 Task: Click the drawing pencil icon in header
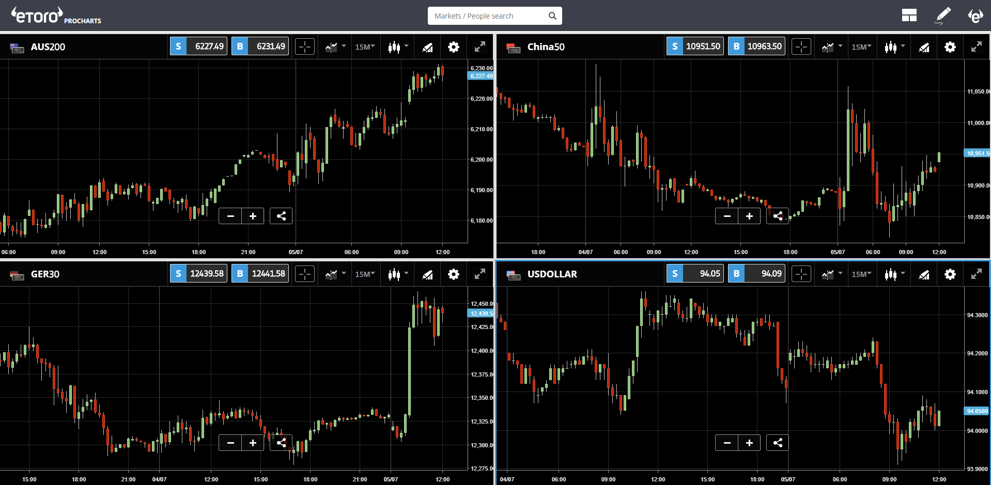coord(943,15)
